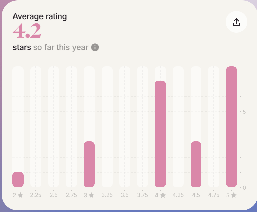Select the tallest pink 5-star bar
This screenshot has width=257, height=212.
click(x=231, y=127)
